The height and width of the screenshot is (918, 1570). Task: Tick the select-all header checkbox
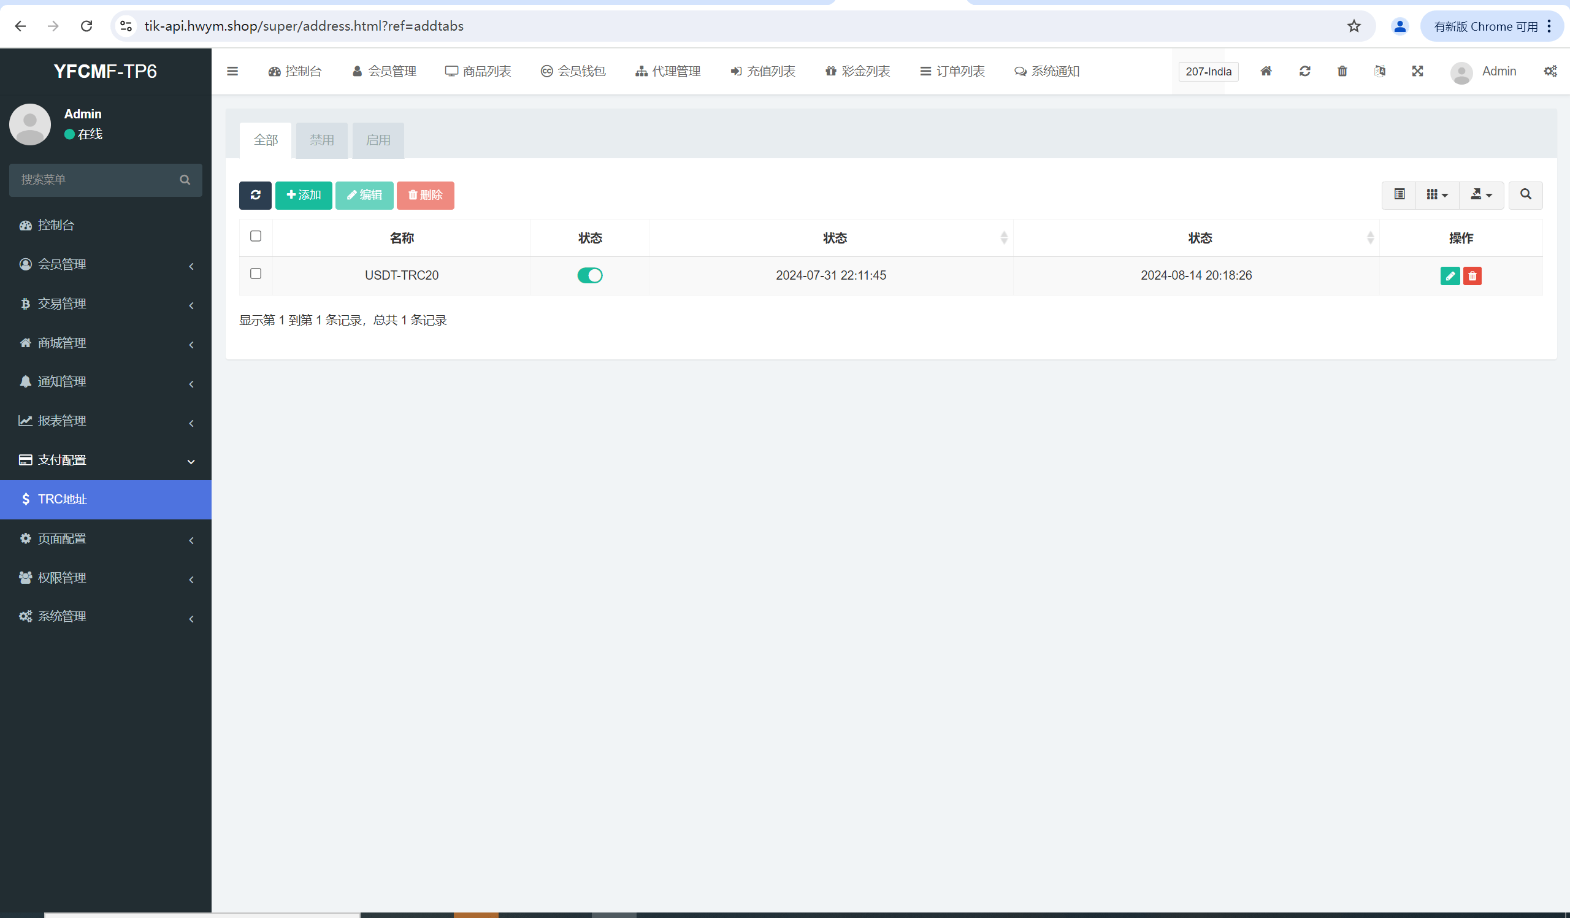click(x=256, y=236)
